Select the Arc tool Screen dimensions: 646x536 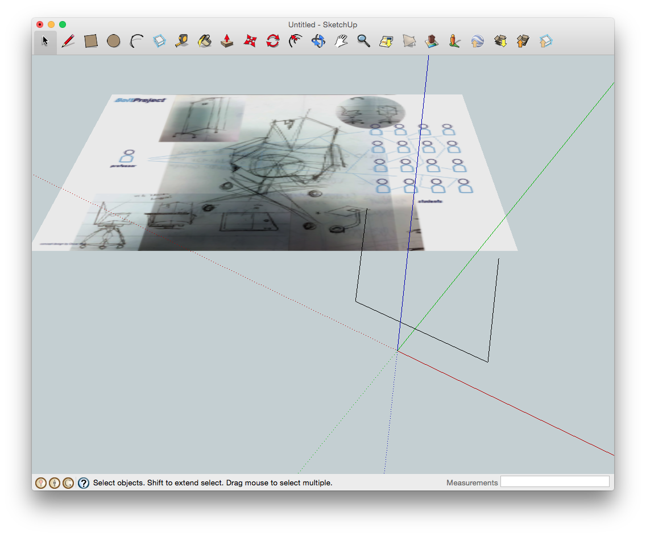(136, 41)
